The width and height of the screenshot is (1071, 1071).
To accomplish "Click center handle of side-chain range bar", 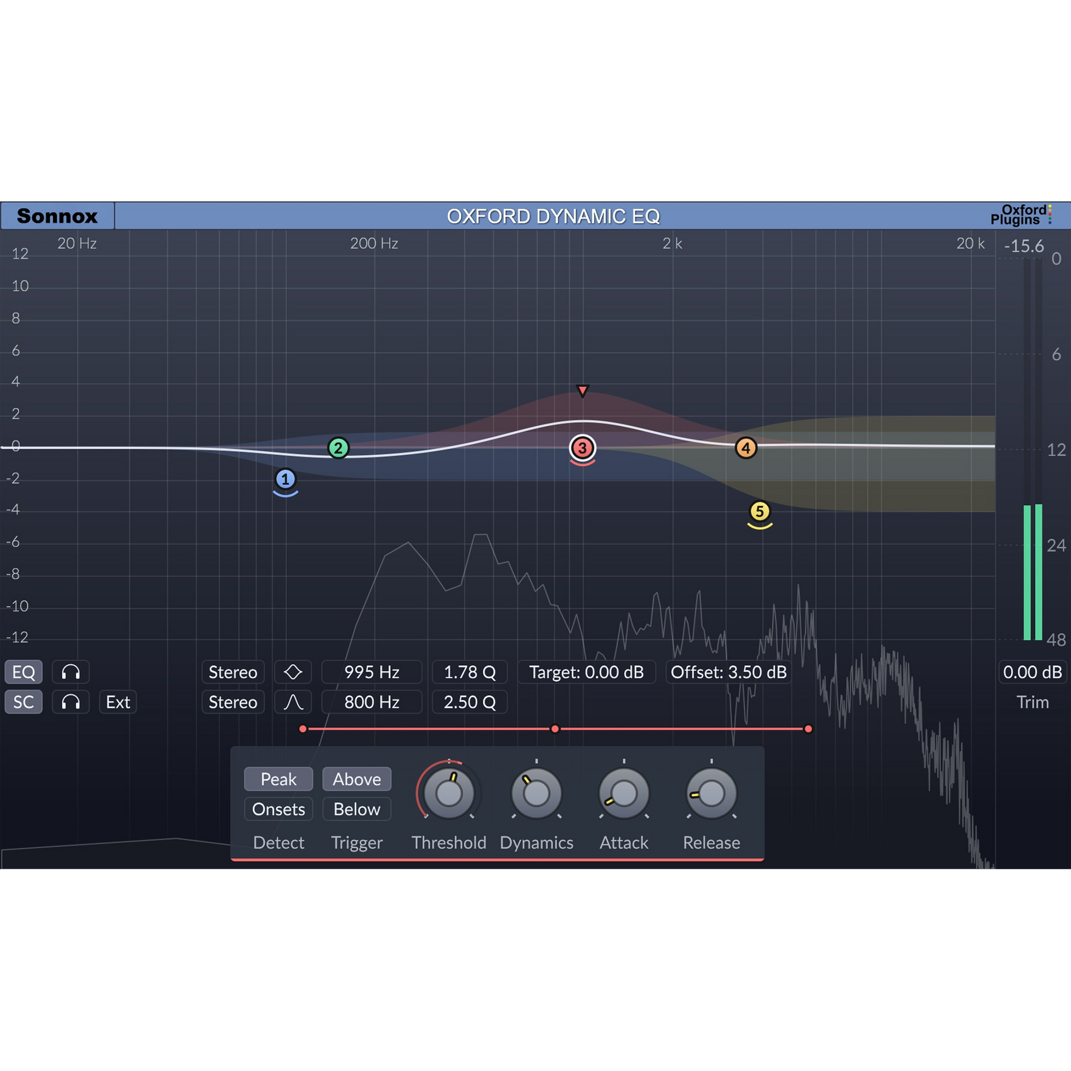I will tap(555, 729).
